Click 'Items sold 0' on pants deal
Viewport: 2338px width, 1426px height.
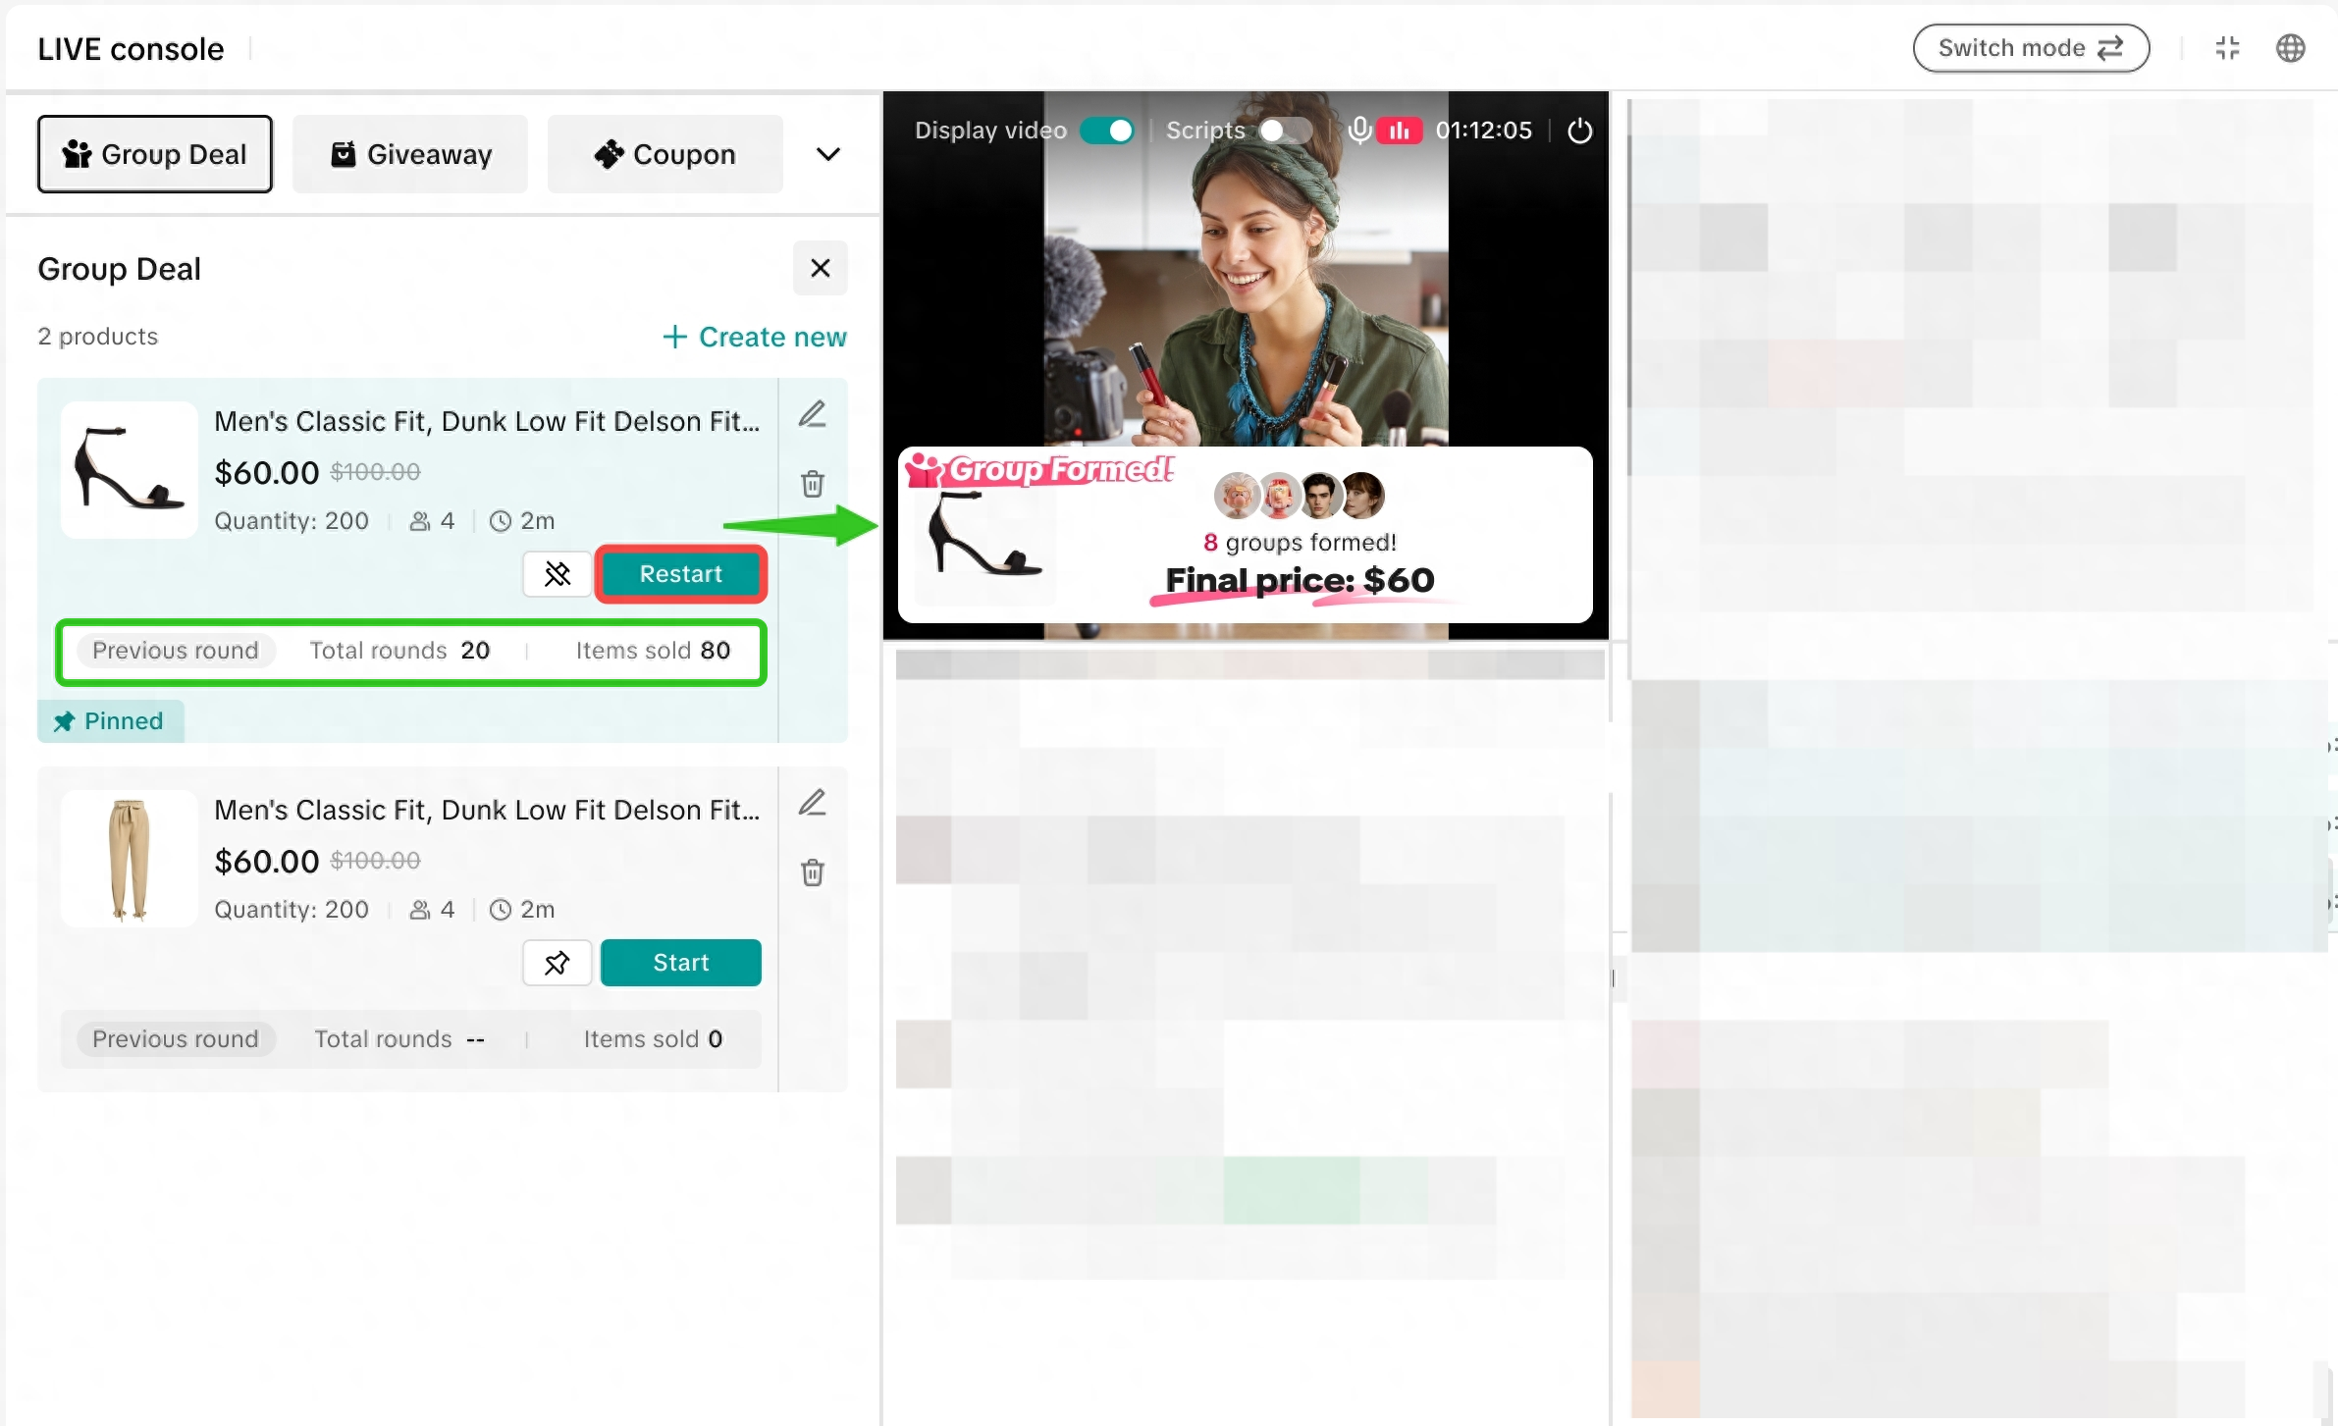(x=653, y=1039)
